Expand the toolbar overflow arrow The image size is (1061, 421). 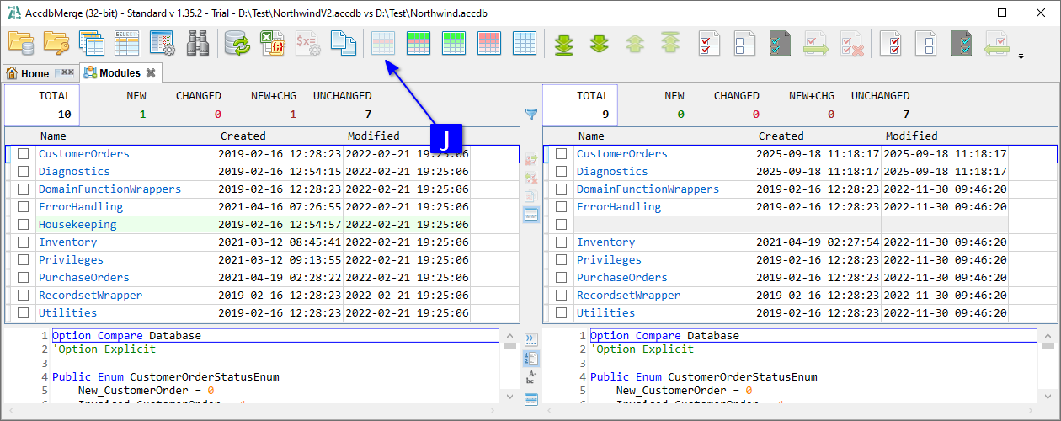coord(1021,57)
